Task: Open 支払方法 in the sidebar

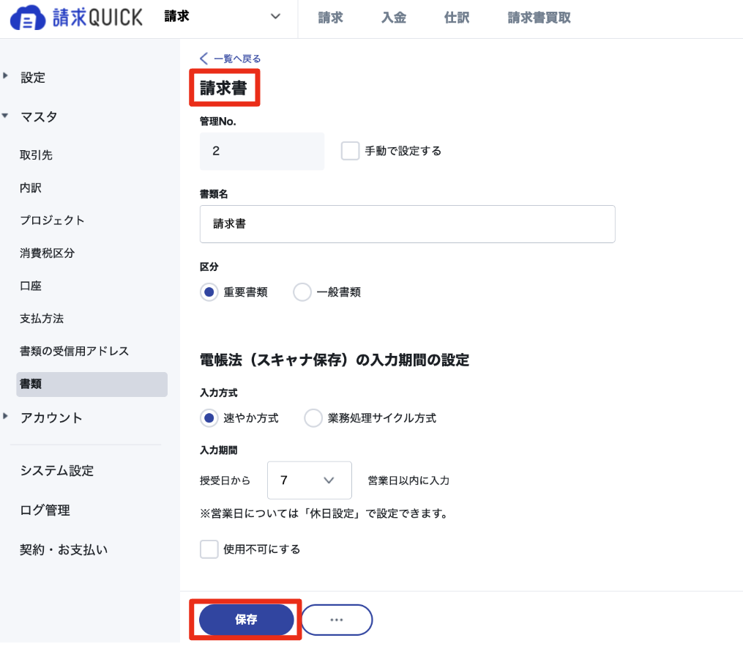Action: [42, 319]
